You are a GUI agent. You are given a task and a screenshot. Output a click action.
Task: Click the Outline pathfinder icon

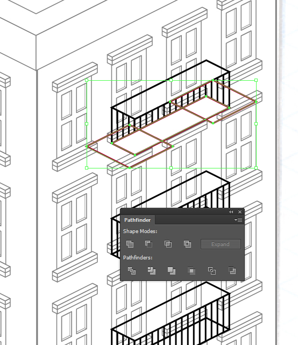212,270
